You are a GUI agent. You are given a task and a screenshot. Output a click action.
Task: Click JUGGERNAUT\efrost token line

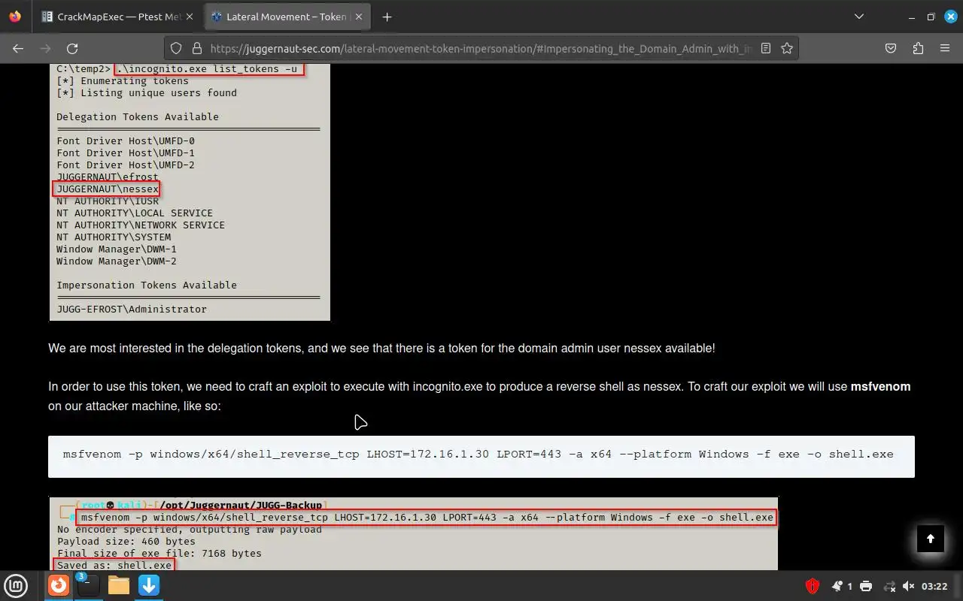pyautogui.click(x=108, y=177)
